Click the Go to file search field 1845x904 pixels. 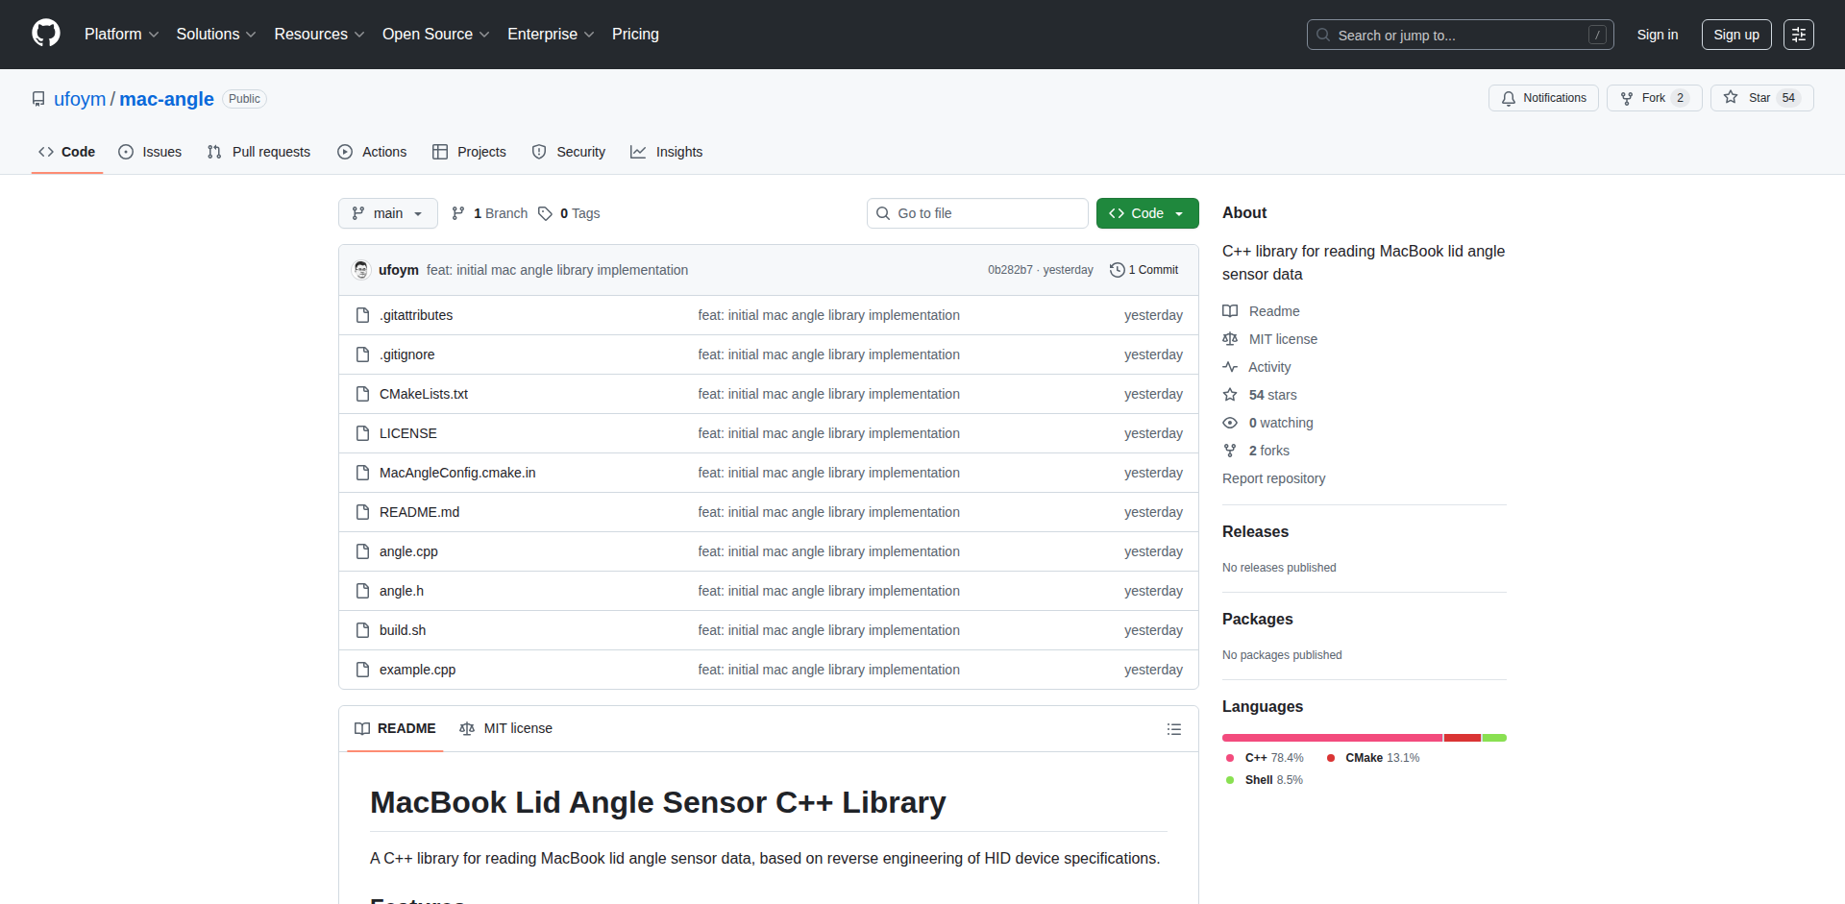(x=977, y=213)
